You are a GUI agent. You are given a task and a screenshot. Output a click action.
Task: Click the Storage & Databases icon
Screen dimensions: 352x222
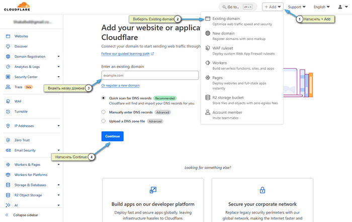(x=8, y=185)
